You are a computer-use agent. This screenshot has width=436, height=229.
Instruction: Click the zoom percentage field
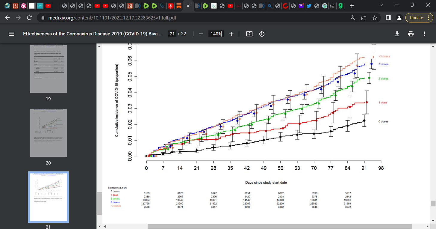click(x=216, y=34)
